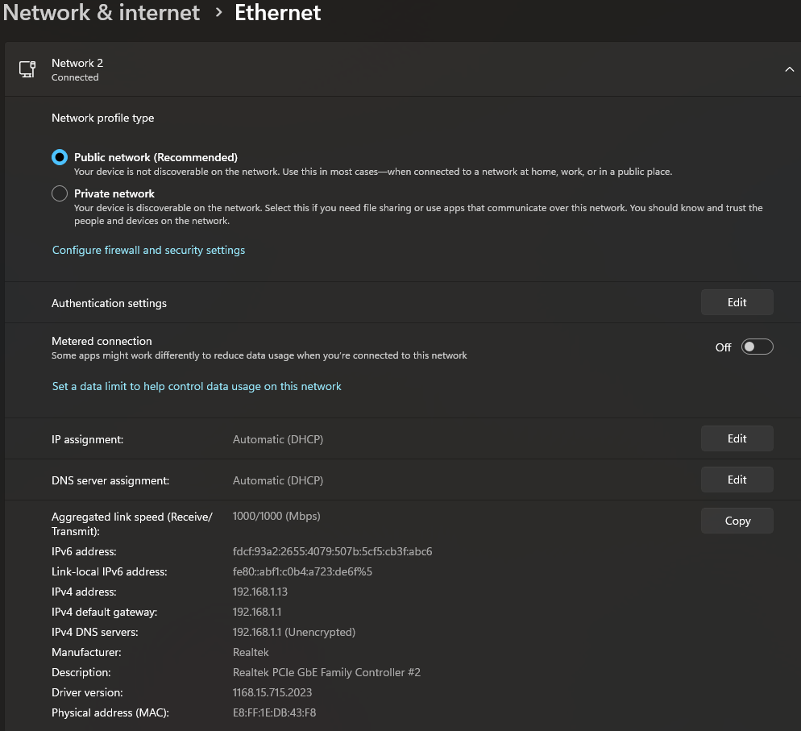Screen dimensions: 801x731
Task: Collapse the Network 2 section chevron
Action: [789, 69]
